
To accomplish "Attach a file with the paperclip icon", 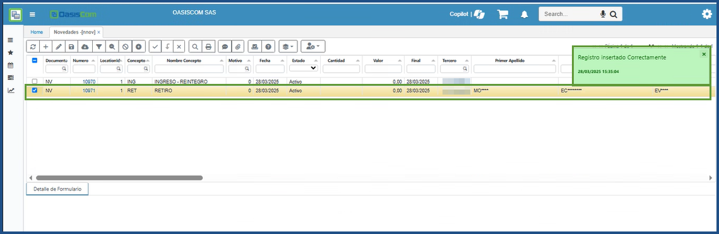I will click(237, 47).
